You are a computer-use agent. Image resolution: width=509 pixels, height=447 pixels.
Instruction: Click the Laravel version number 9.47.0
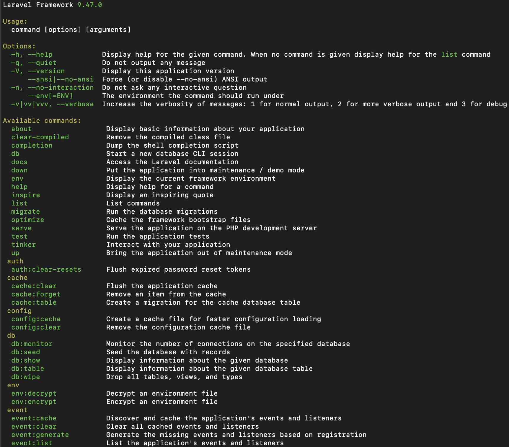pyautogui.click(x=89, y=5)
